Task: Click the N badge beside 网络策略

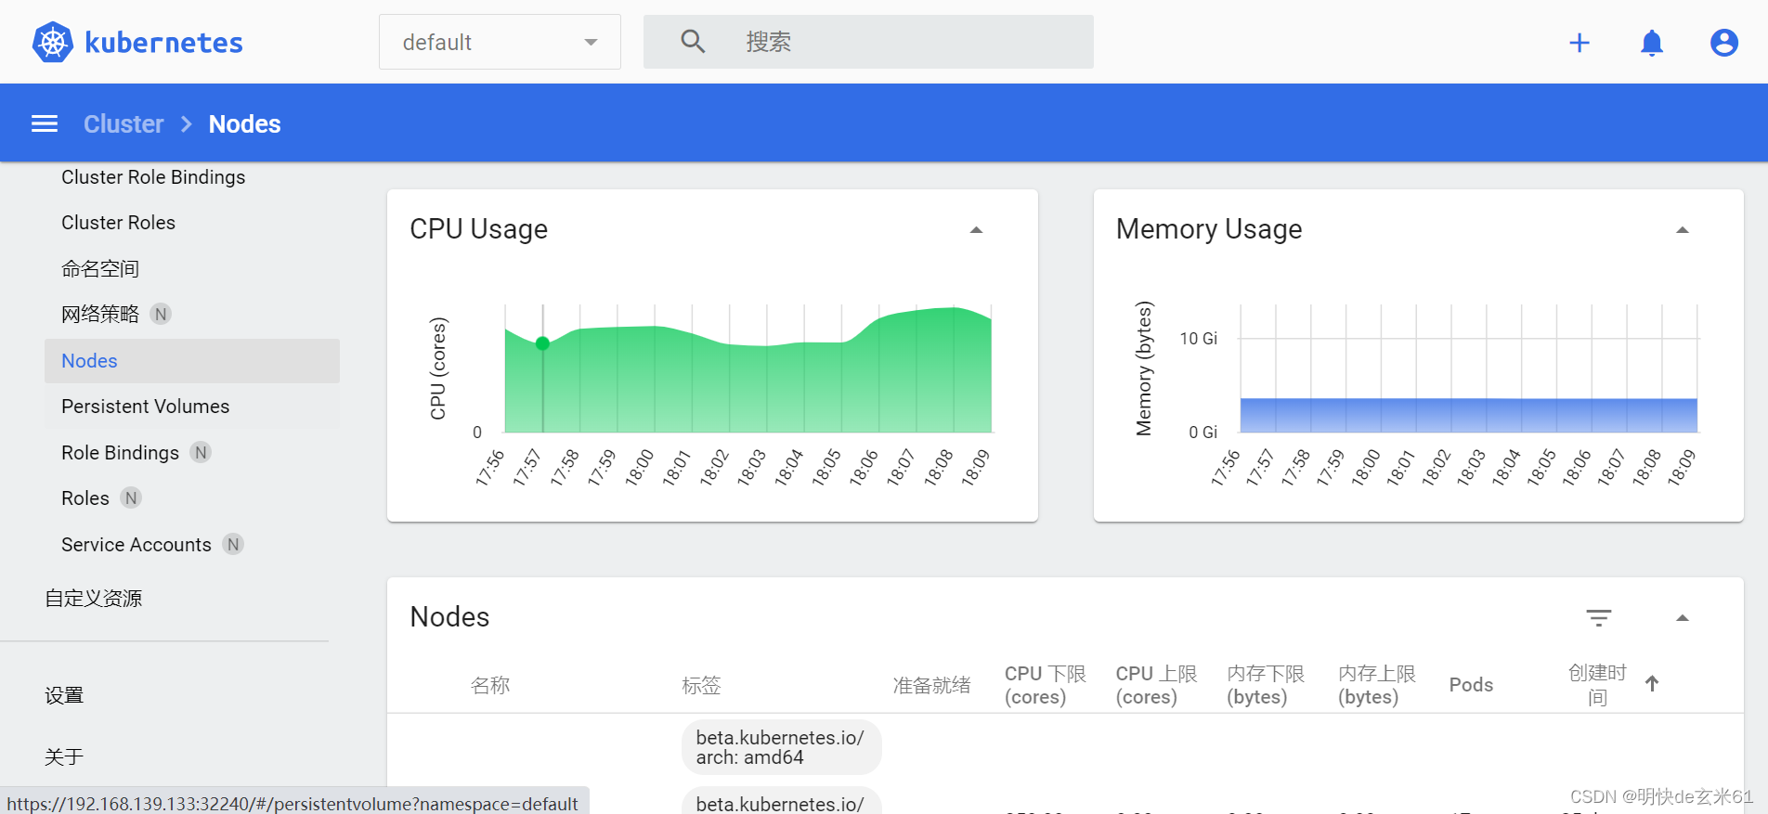Action: coord(161,315)
